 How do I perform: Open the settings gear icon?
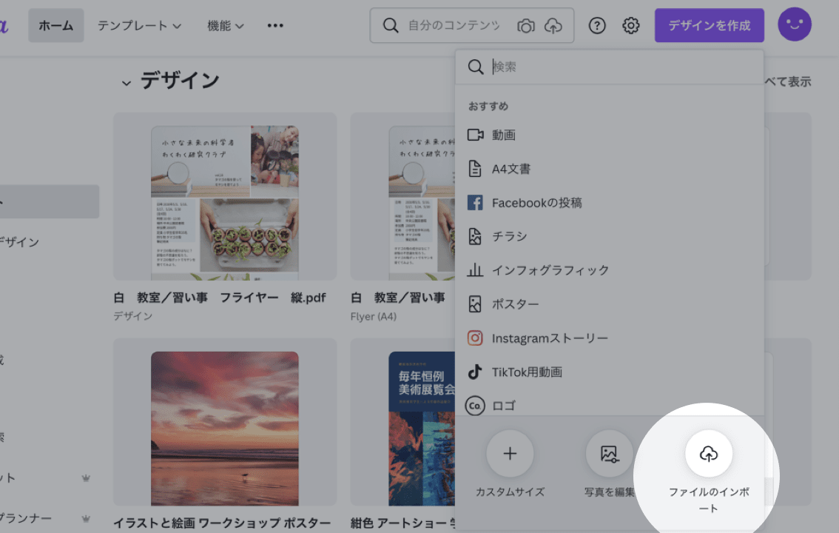(630, 24)
